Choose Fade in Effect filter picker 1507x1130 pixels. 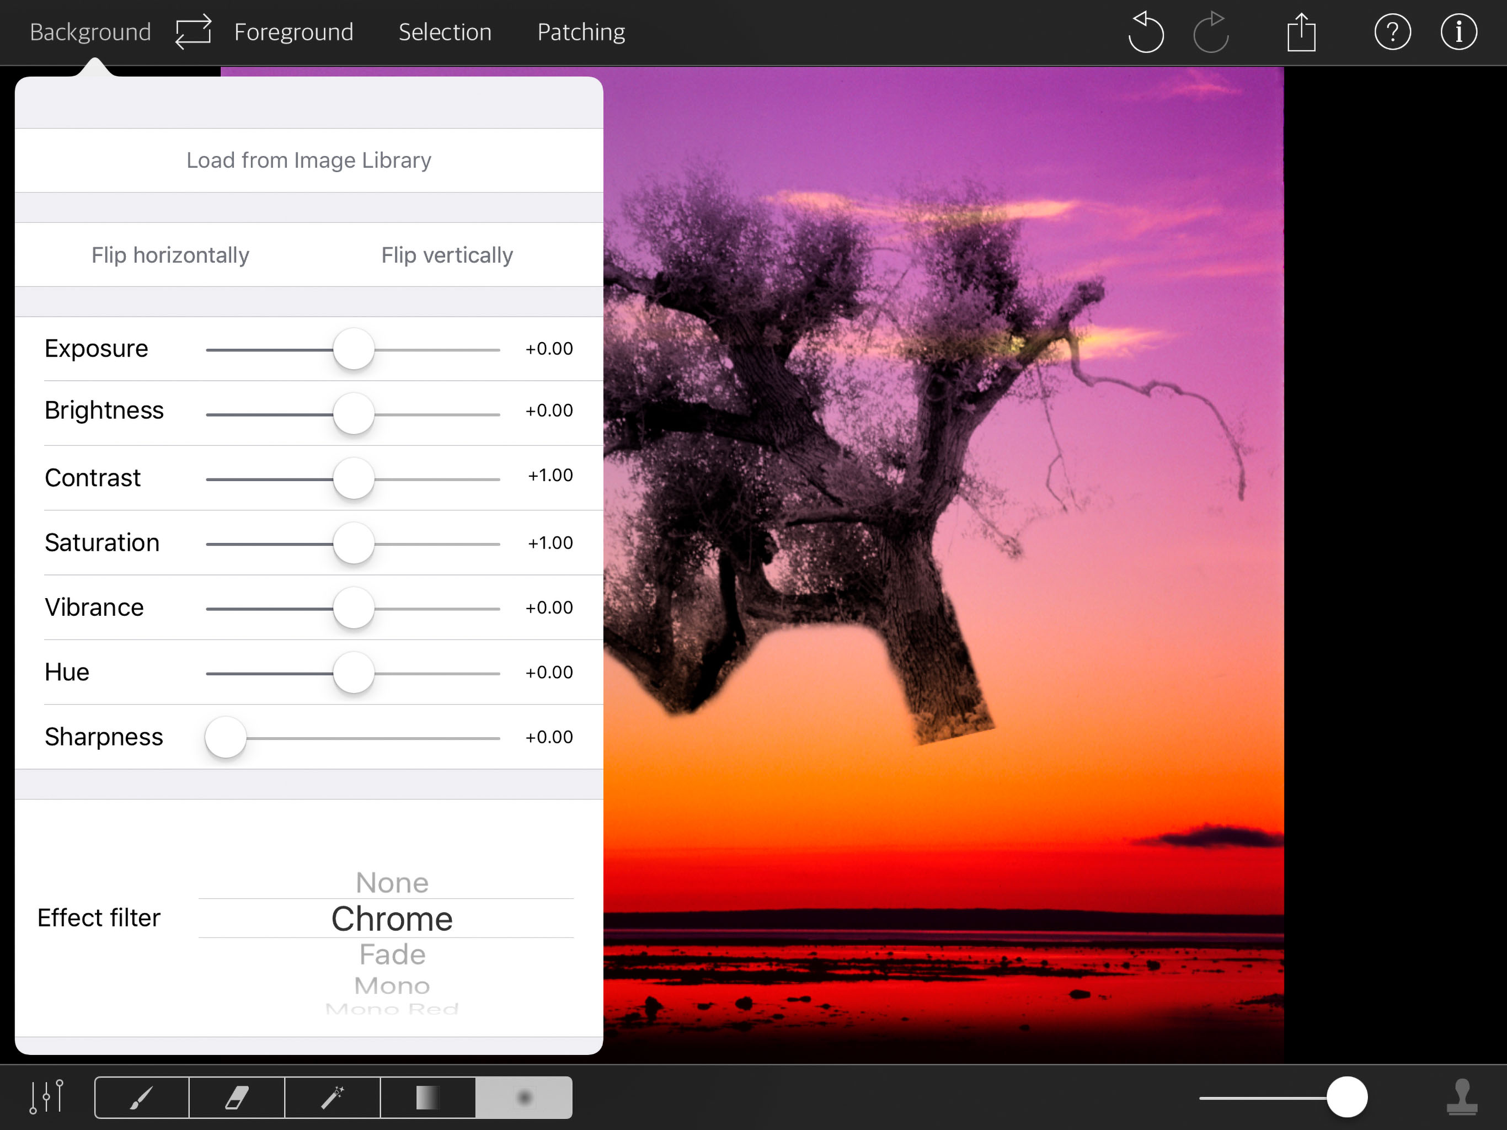pos(392,954)
